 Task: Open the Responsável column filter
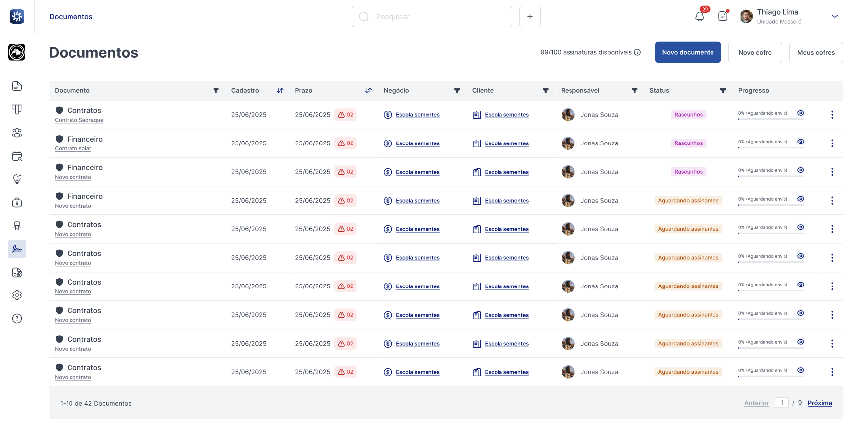click(635, 91)
